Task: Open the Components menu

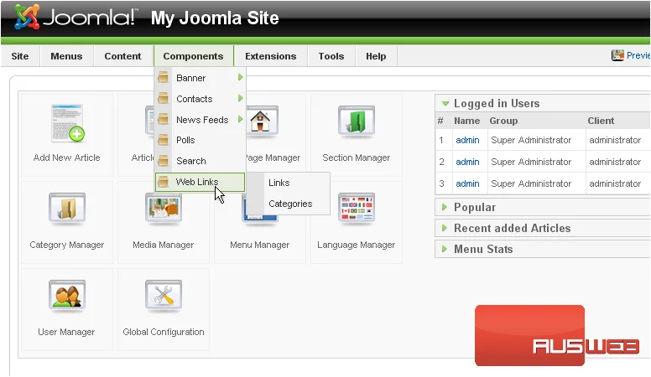Action: [193, 56]
